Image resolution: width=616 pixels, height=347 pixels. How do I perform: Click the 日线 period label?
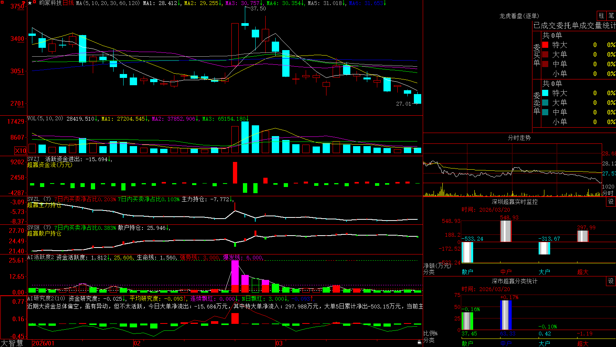tap(68, 3)
